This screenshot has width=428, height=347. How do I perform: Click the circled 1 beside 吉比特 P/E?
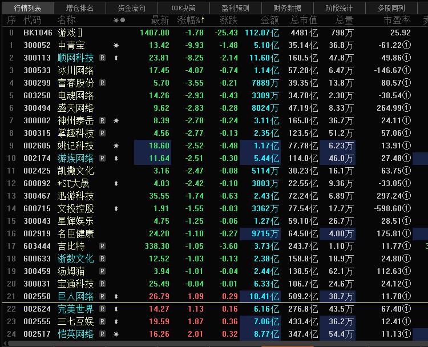pos(407,246)
